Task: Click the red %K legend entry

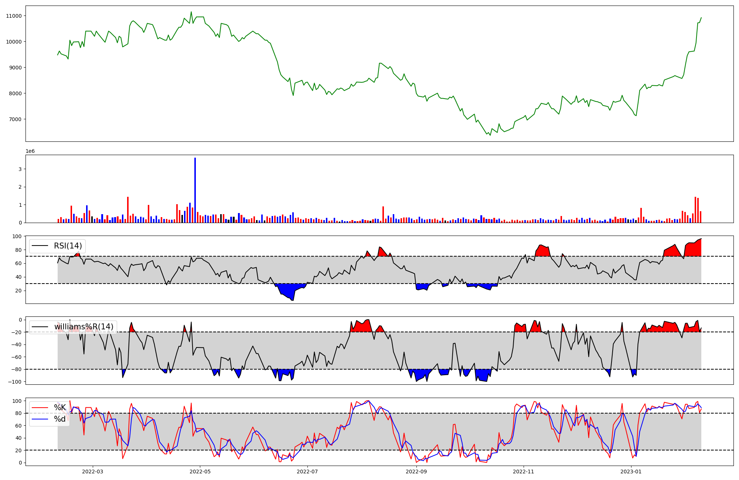Action: click(59, 408)
